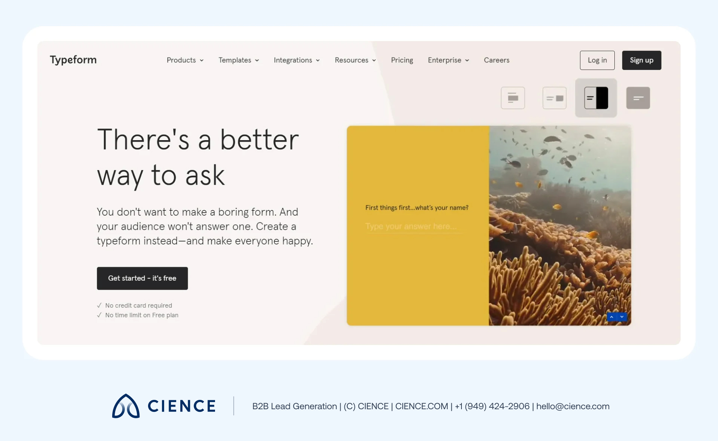Select the split-screen layout icon
This screenshot has height=441, width=718.
point(596,98)
